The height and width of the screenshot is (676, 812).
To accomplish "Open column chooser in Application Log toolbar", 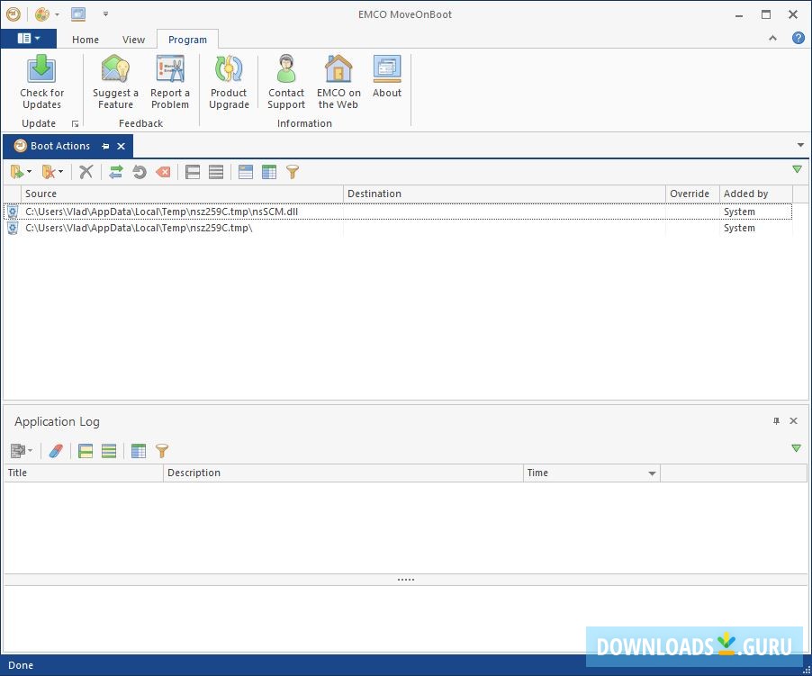I will pos(139,451).
